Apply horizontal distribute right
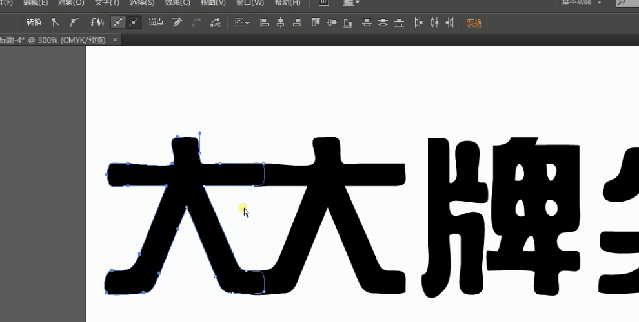 [x=450, y=23]
